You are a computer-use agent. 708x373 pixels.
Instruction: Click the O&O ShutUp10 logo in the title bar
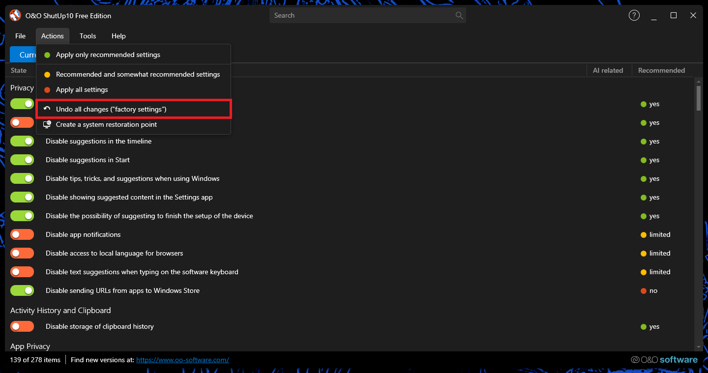(15, 15)
